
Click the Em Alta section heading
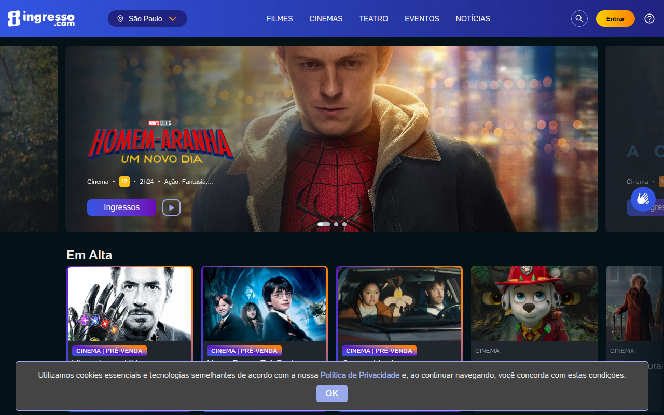(89, 255)
